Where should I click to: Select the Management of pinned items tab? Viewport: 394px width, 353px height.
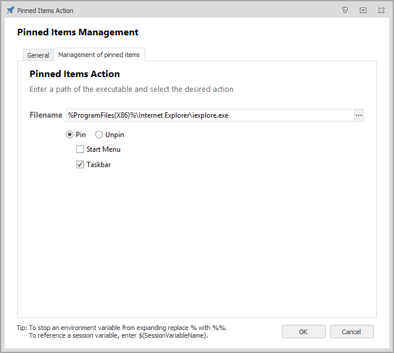99,55
